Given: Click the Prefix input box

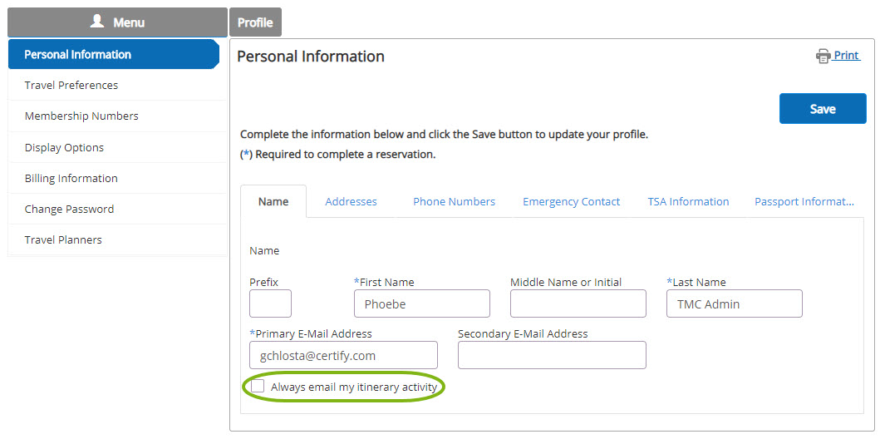Looking at the screenshot, I should coord(271,303).
